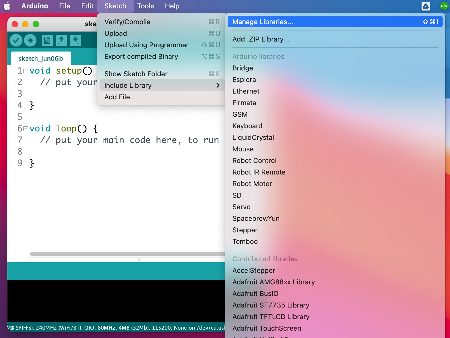Include the Firmata library

(335, 103)
